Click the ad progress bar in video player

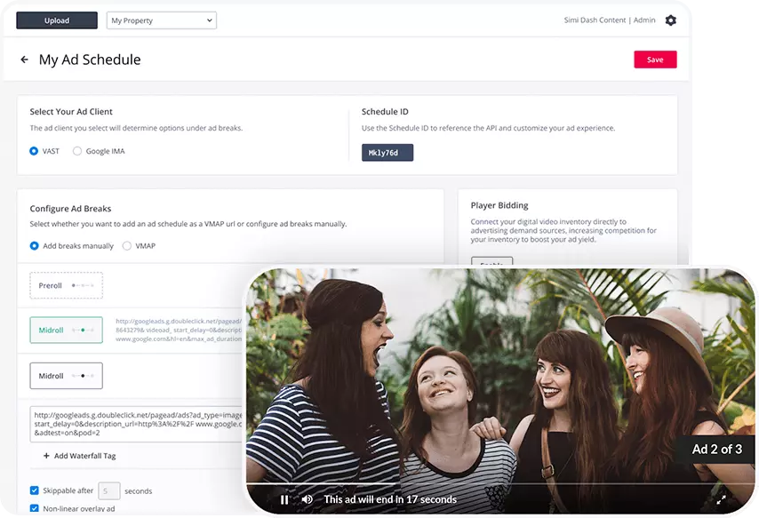click(498, 484)
